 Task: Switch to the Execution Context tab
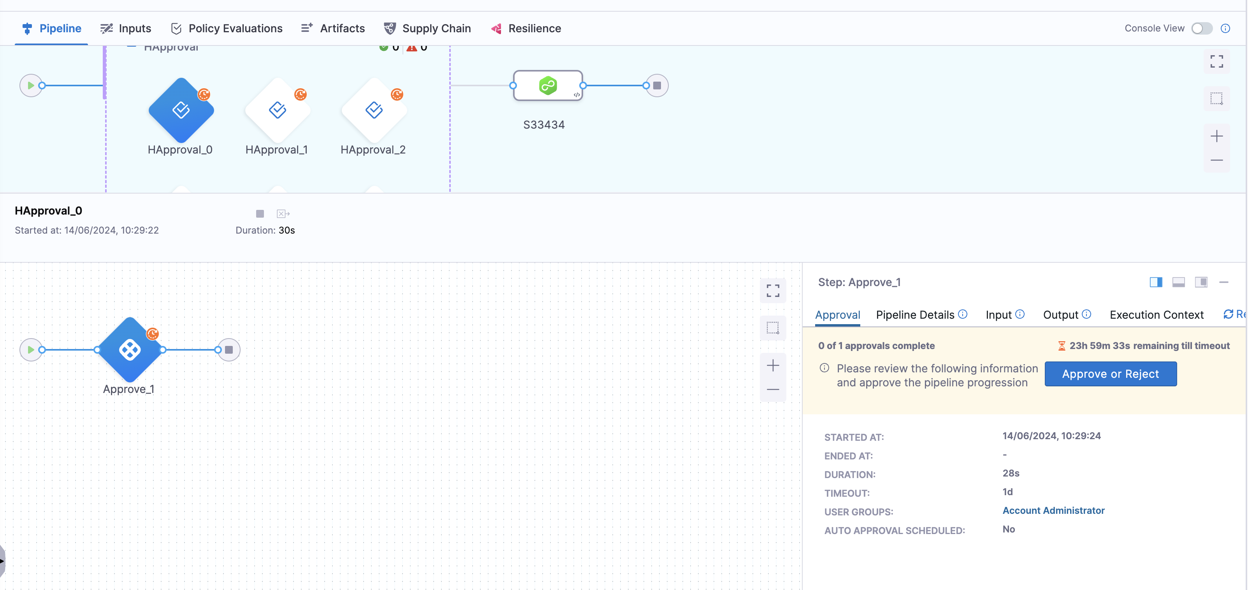[1156, 315]
